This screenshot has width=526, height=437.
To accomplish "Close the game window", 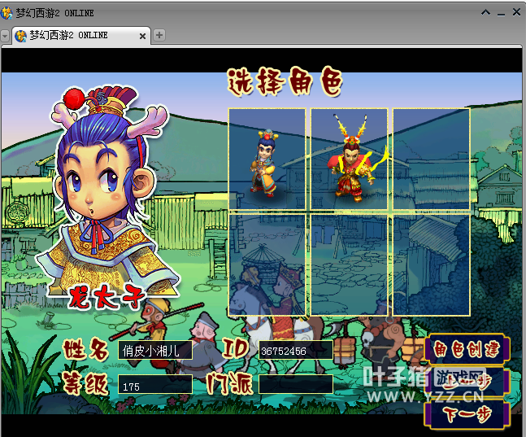I will tap(516, 12).
